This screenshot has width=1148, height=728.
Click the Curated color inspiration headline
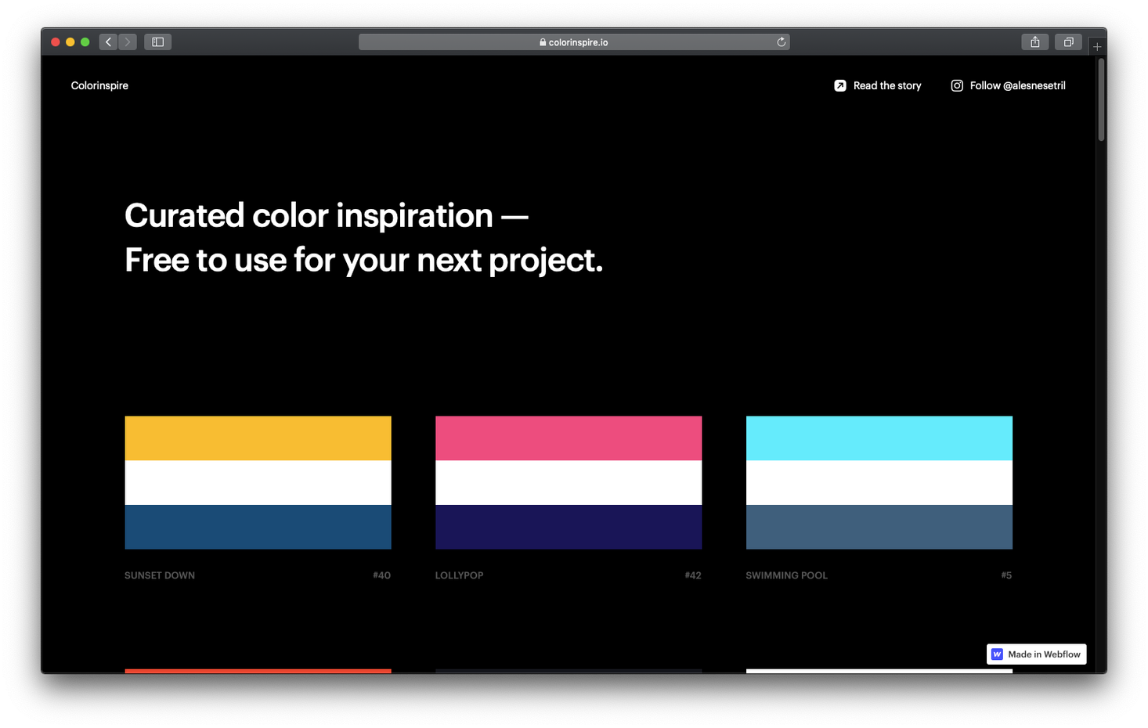(327, 216)
